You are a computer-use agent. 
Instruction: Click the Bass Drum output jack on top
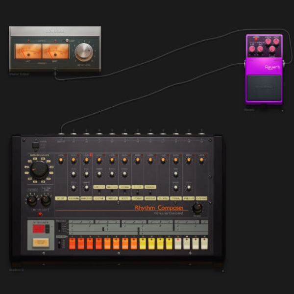(73, 134)
